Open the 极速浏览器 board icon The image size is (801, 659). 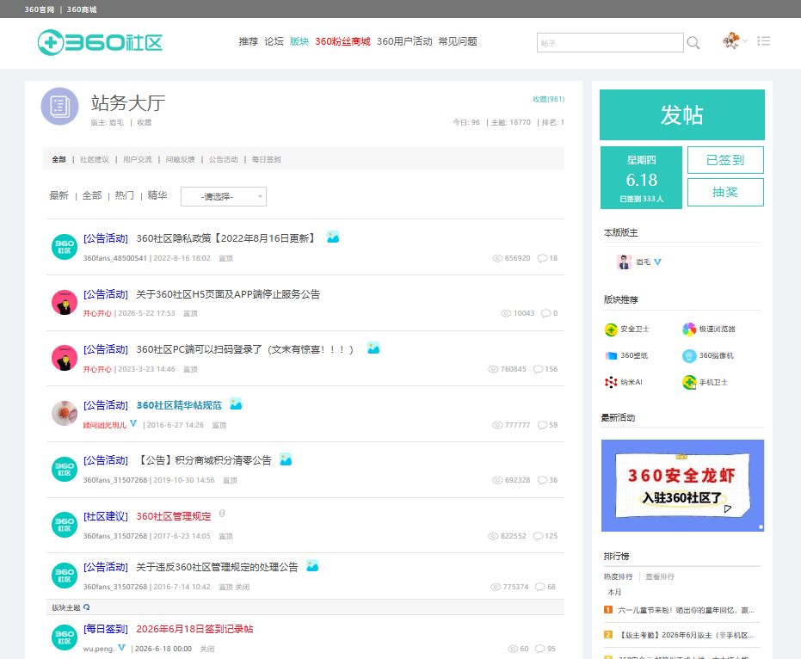point(689,329)
